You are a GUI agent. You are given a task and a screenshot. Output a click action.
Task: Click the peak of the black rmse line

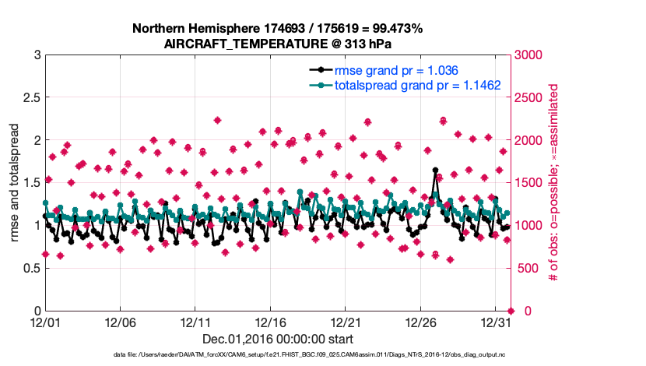435,170
